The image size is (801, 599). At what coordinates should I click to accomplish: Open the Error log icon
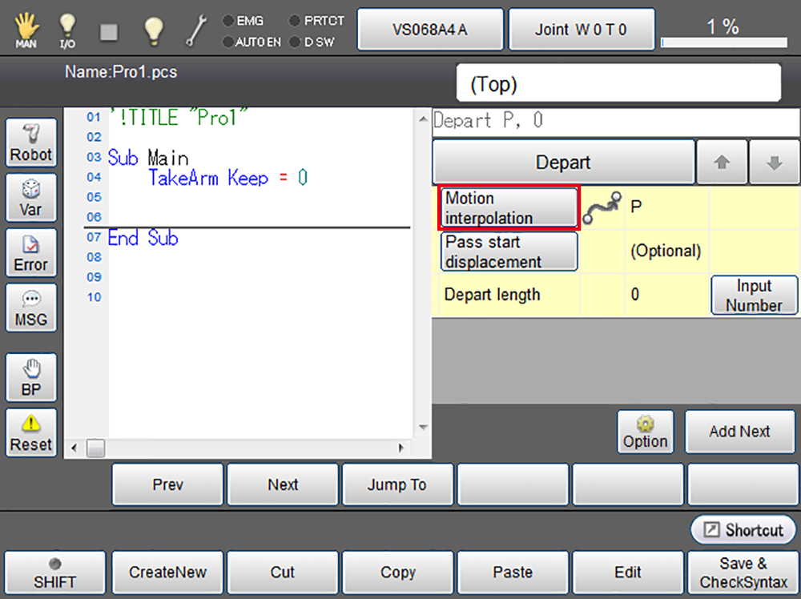31,252
